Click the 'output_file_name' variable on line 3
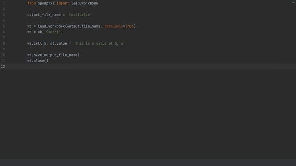This screenshot has height=166, width=296. pos(44,15)
